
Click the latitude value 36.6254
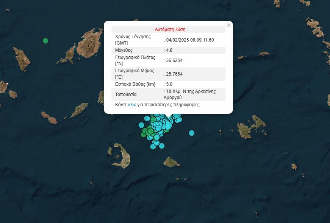(x=174, y=60)
